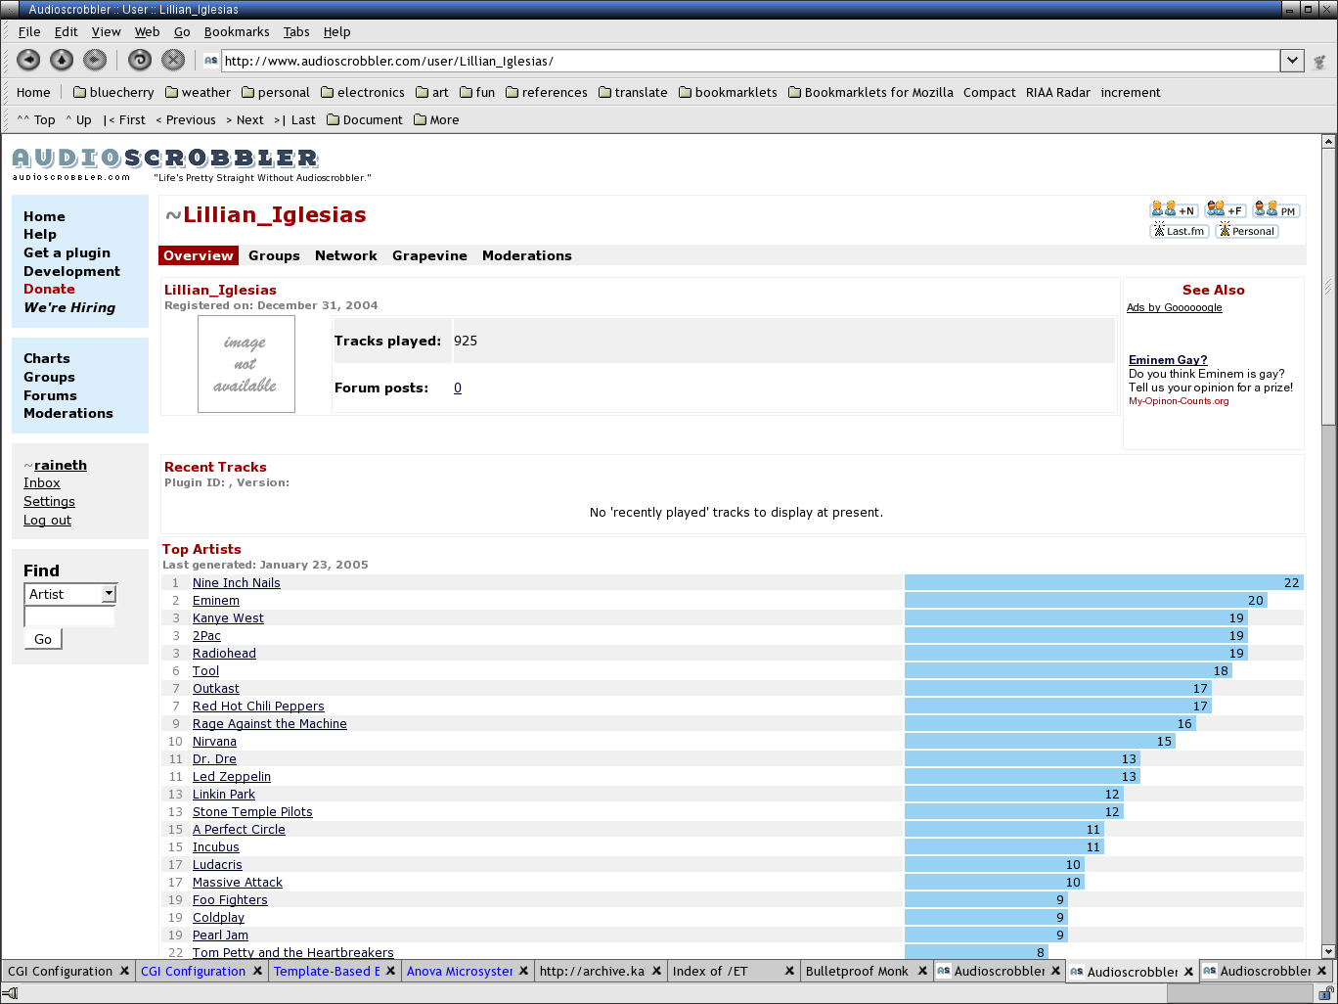The height and width of the screenshot is (1004, 1338).
Task: Open the Bookmarklets for Mozilla folder
Action: pyautogui.click(x=870, y=93)
